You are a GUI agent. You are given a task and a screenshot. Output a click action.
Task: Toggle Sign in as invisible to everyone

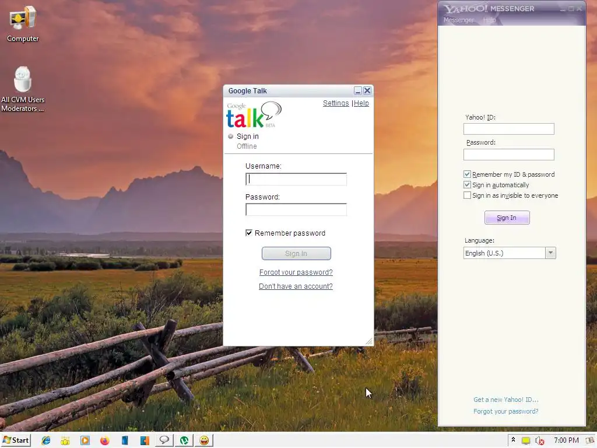[x=467, y=195]
